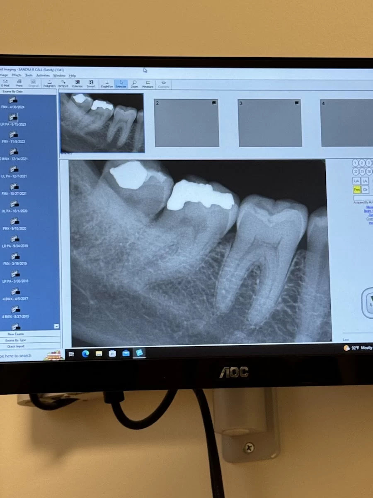373x498 pixels.
Task: Open the UL PA 10/1/2020 exam
Action: (x=15, y=207)
